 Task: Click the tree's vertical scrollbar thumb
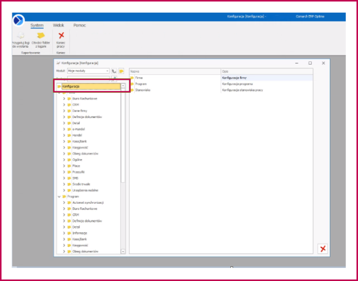[x=123, y=135]
